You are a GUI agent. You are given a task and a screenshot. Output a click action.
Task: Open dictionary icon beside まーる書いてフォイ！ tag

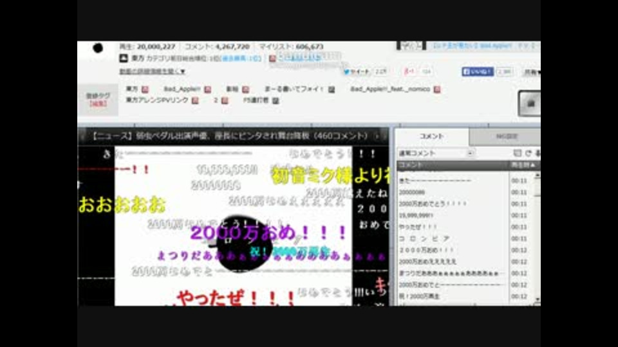pyautogui.click(x=332, y=89)
